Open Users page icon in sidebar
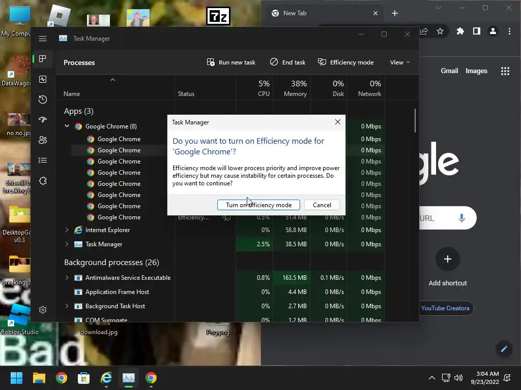This screenshot has height=390, width=521. tap(43, 140)
